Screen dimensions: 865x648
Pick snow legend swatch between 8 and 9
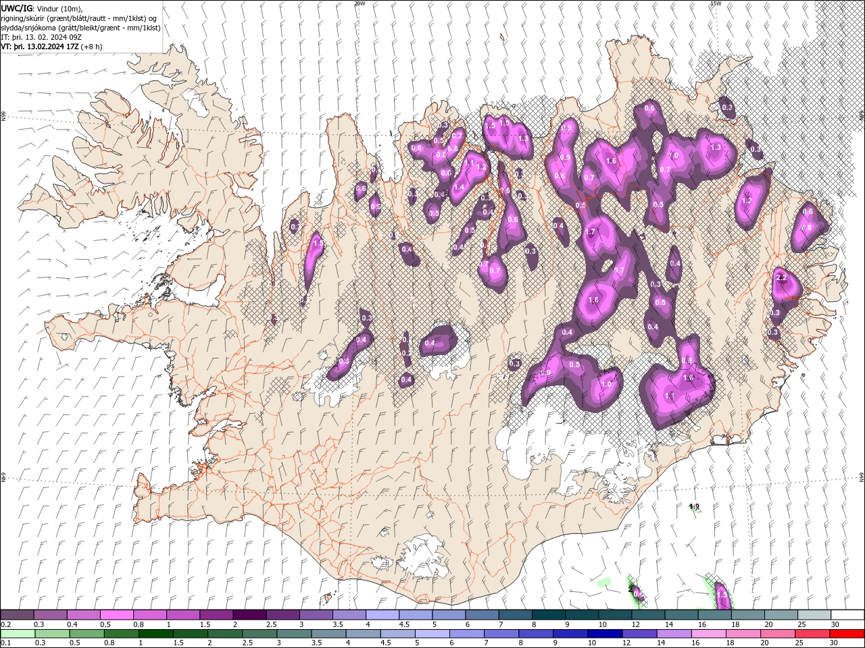(549, 615)
